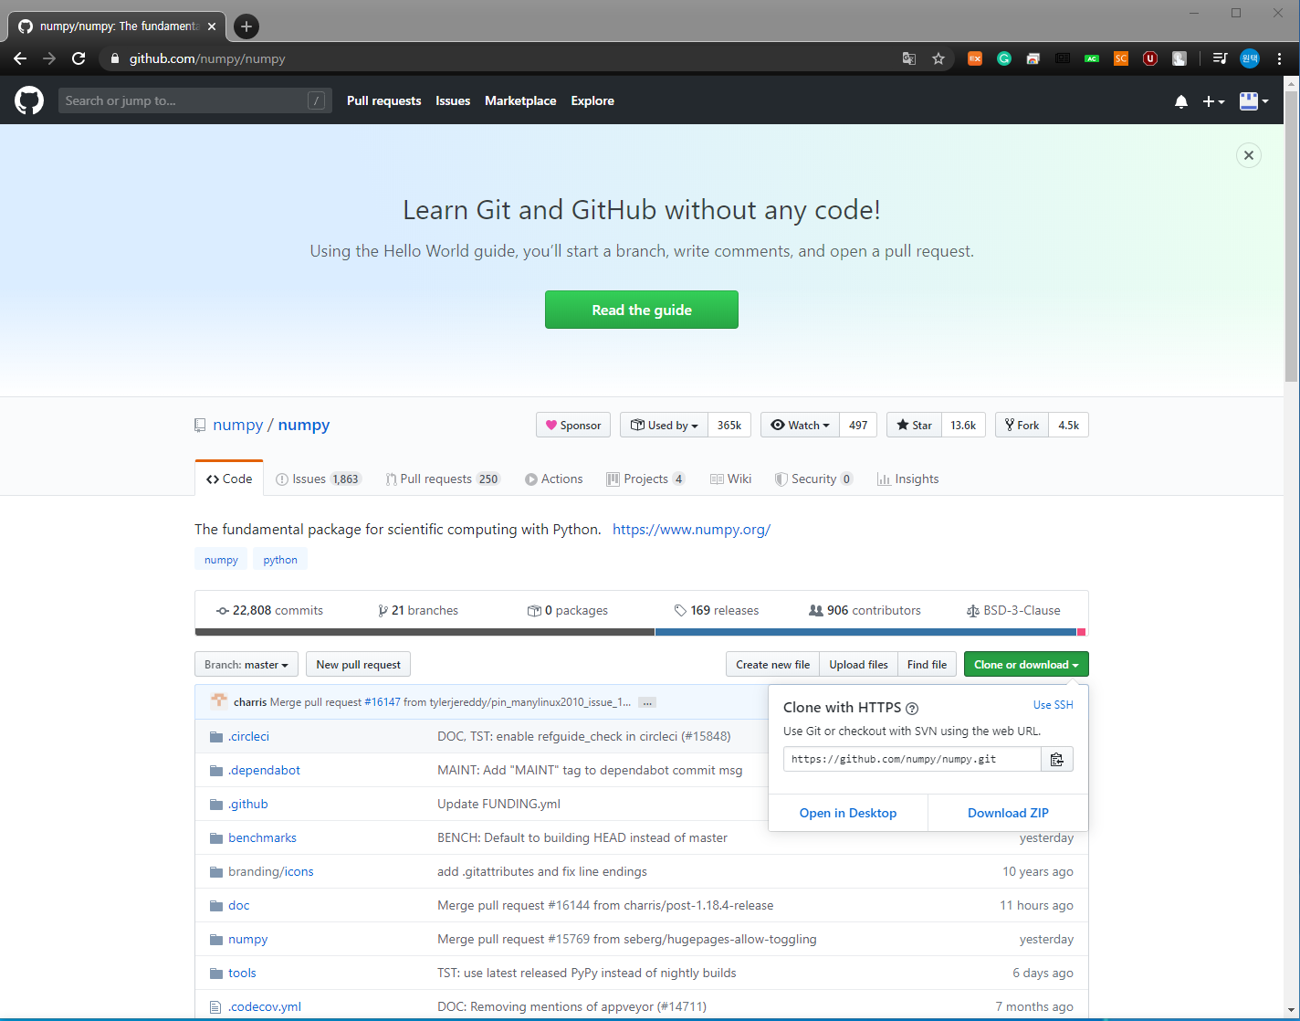Open the media playlist control icon

1220,58
